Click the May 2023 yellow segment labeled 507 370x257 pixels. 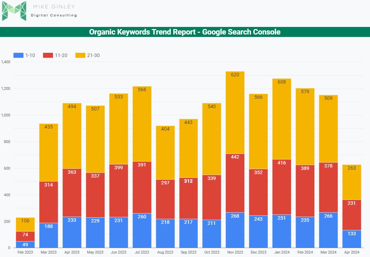point(95,139)
